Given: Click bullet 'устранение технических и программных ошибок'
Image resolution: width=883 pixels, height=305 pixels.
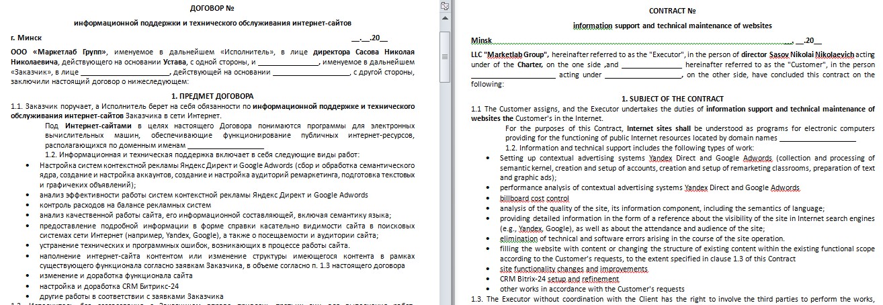Looking at the screenshot, I should pyautogui.click(x=194, y=245).
